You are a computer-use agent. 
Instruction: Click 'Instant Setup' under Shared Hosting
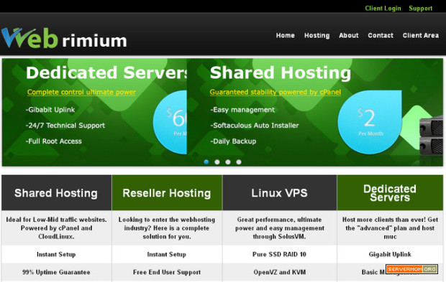(56, 255)
